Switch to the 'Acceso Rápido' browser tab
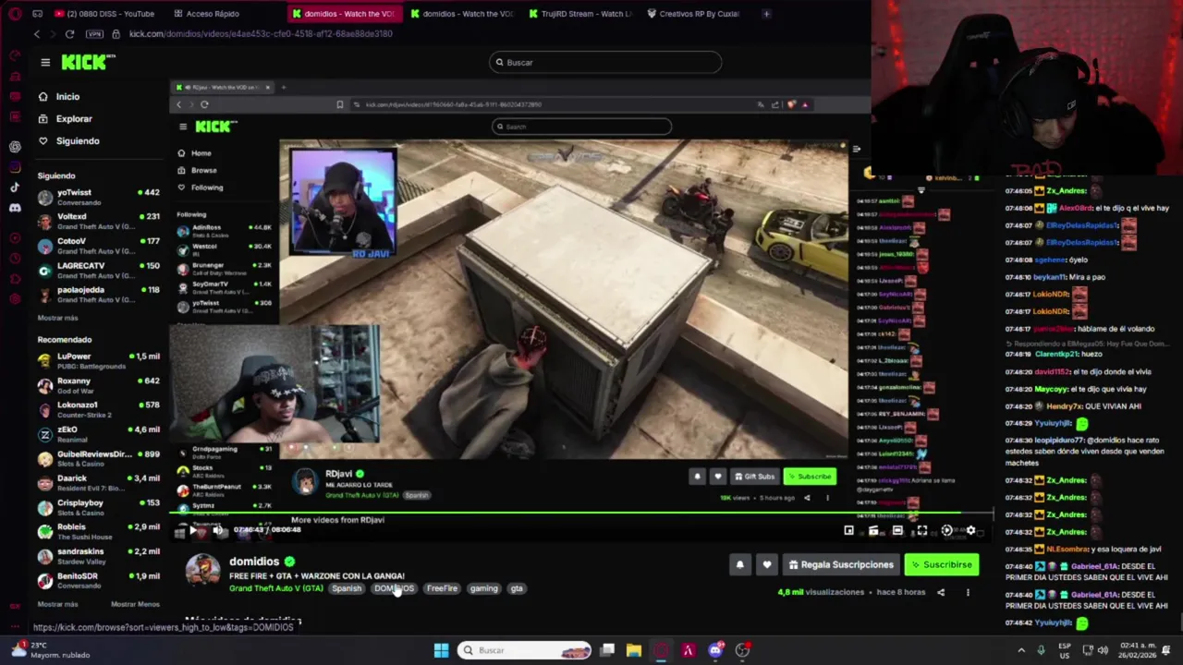Viewport: 1183px width, 665px height. (x=206, y=14)
